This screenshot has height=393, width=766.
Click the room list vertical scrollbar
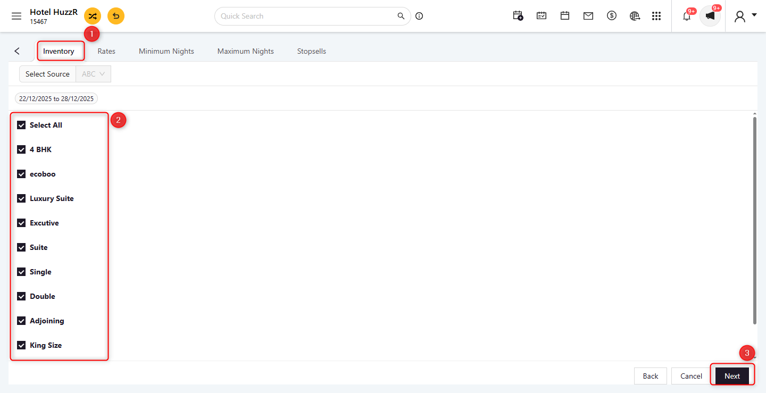[x=755, y=220]
